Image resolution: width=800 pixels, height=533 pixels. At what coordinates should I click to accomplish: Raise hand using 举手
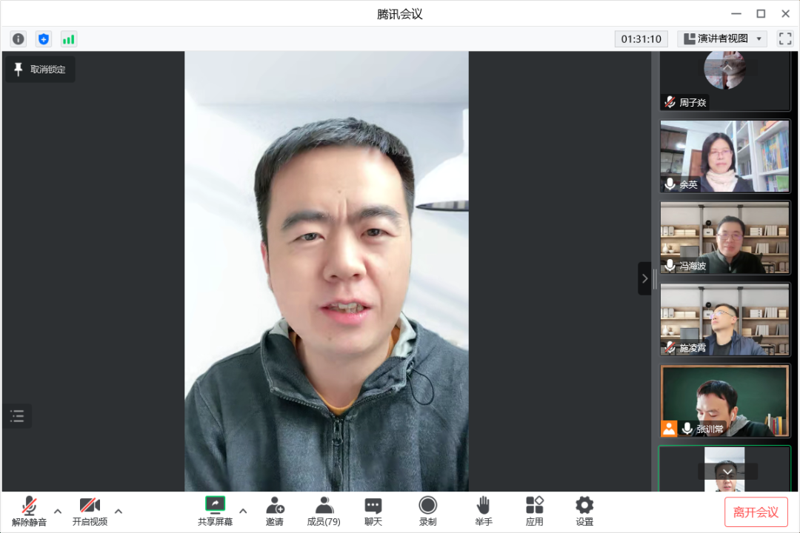483,511
